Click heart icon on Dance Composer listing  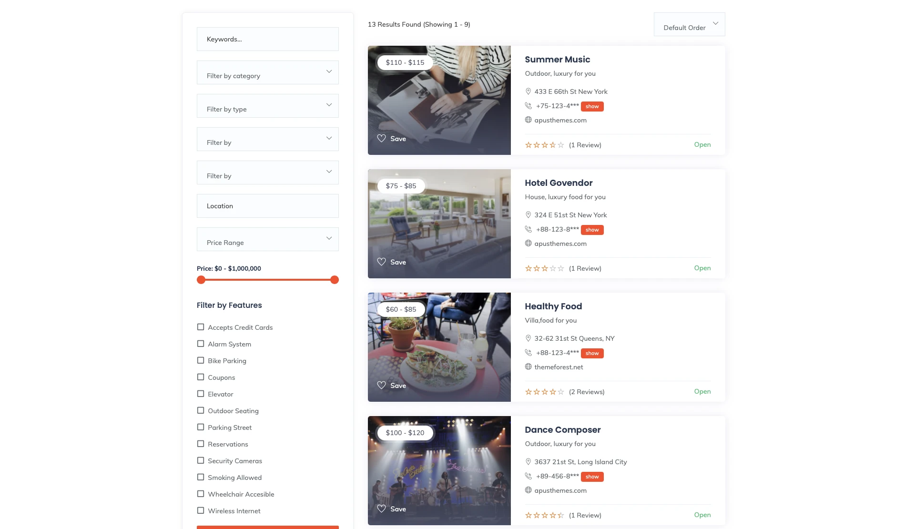pyautogui.click(x=381, y=509)
